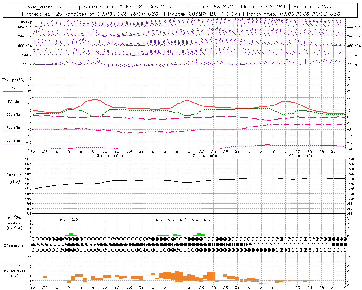Viewport: 362px width, 290px height.
Task: Click the '04 сентября' date label
Action: tap(206, 156)
